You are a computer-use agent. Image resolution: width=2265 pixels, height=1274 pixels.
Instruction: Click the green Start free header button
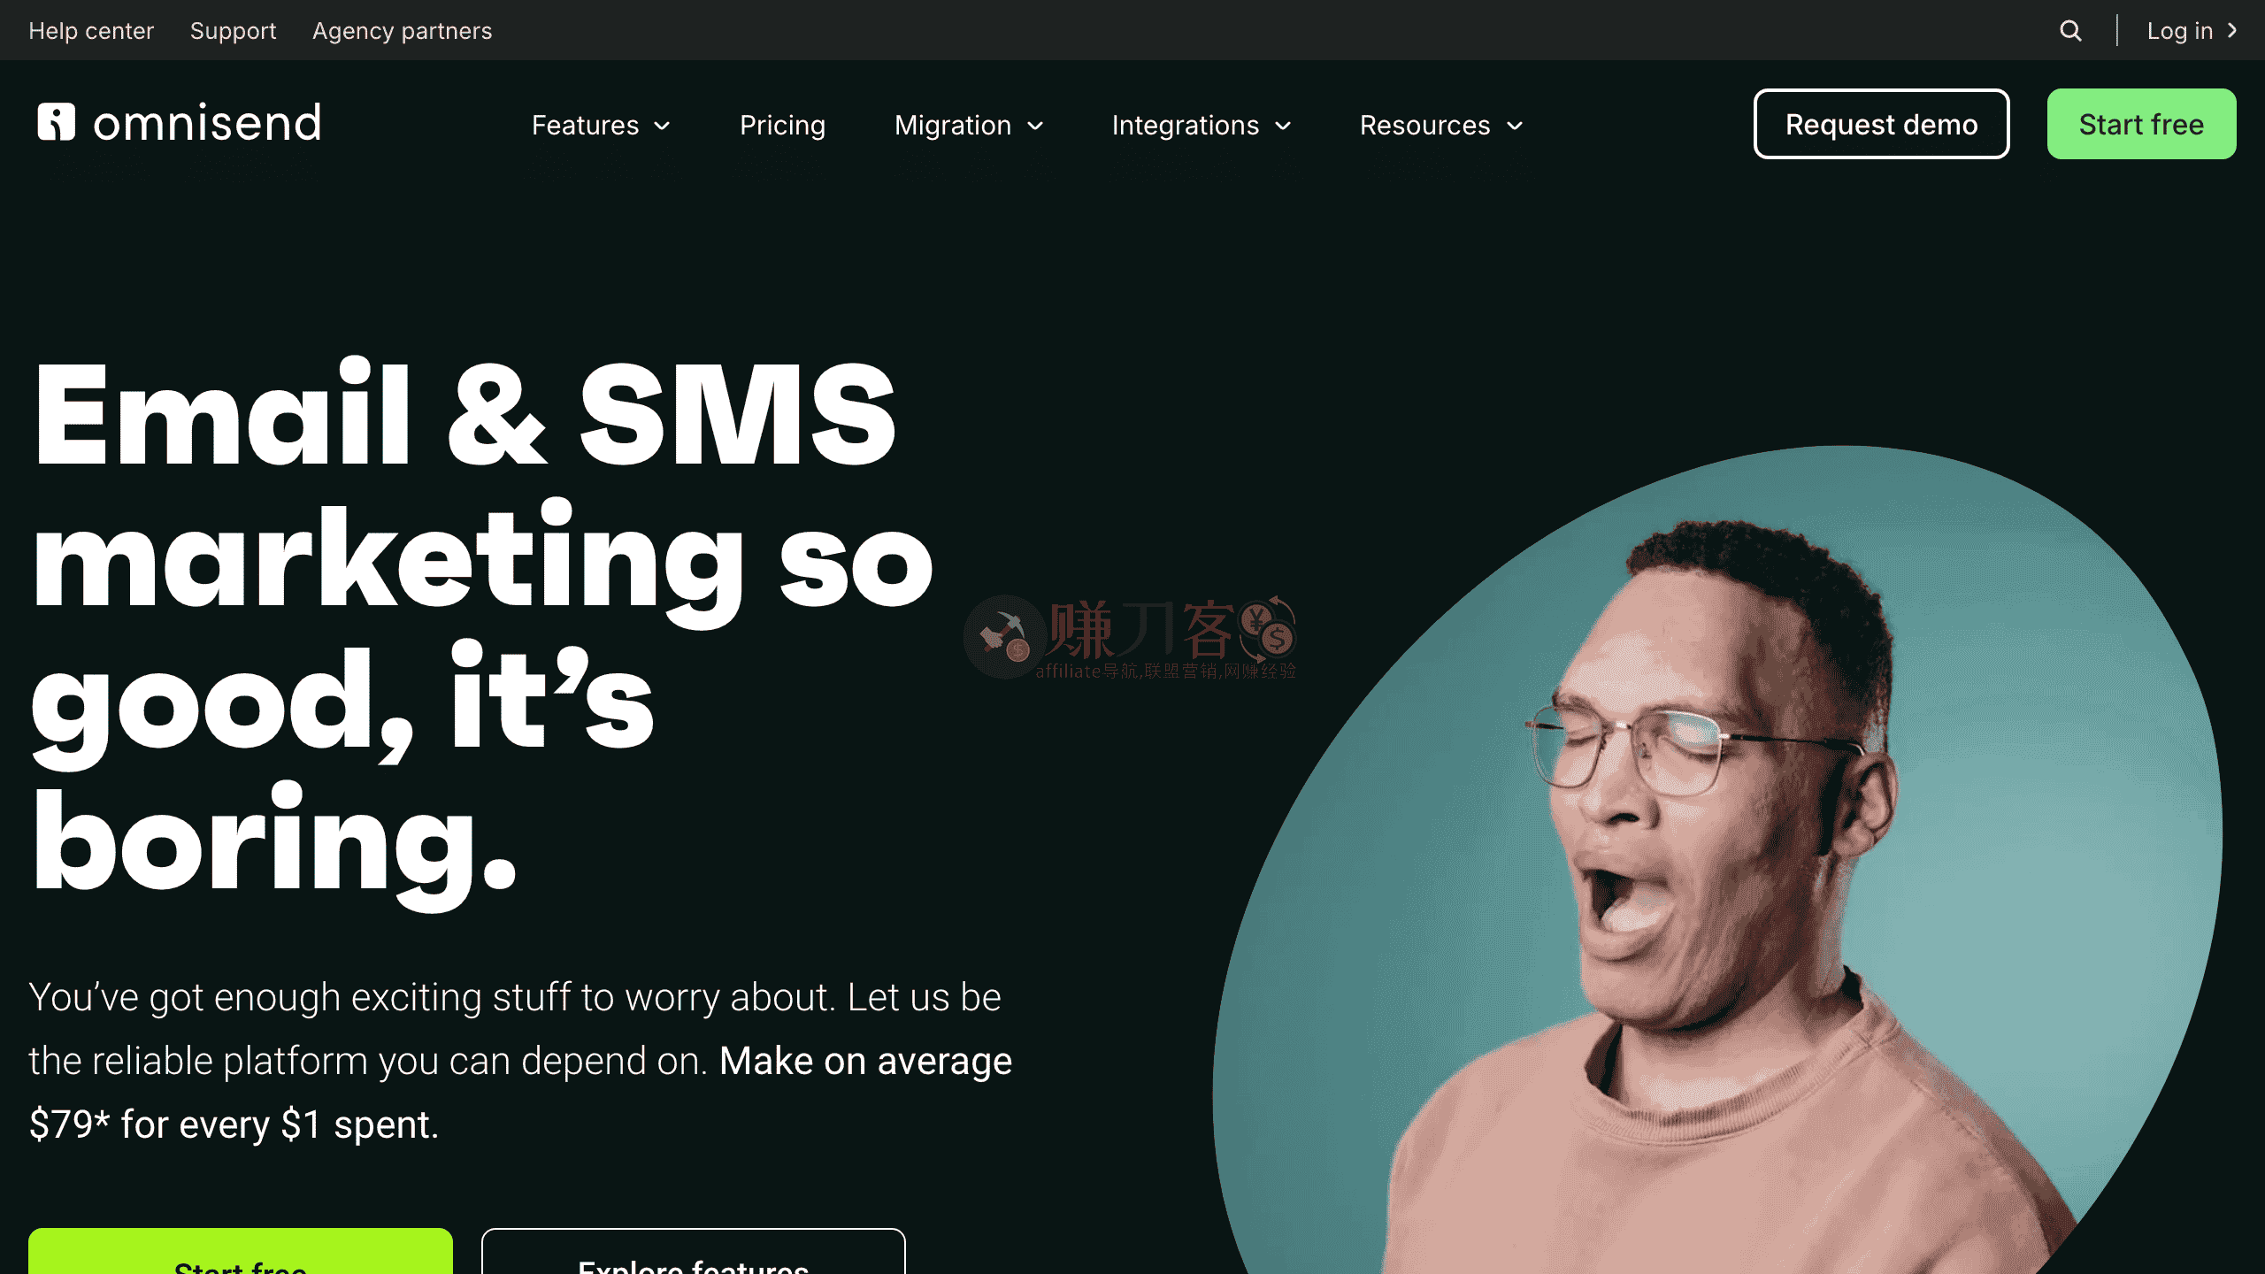pos(2141,124)
